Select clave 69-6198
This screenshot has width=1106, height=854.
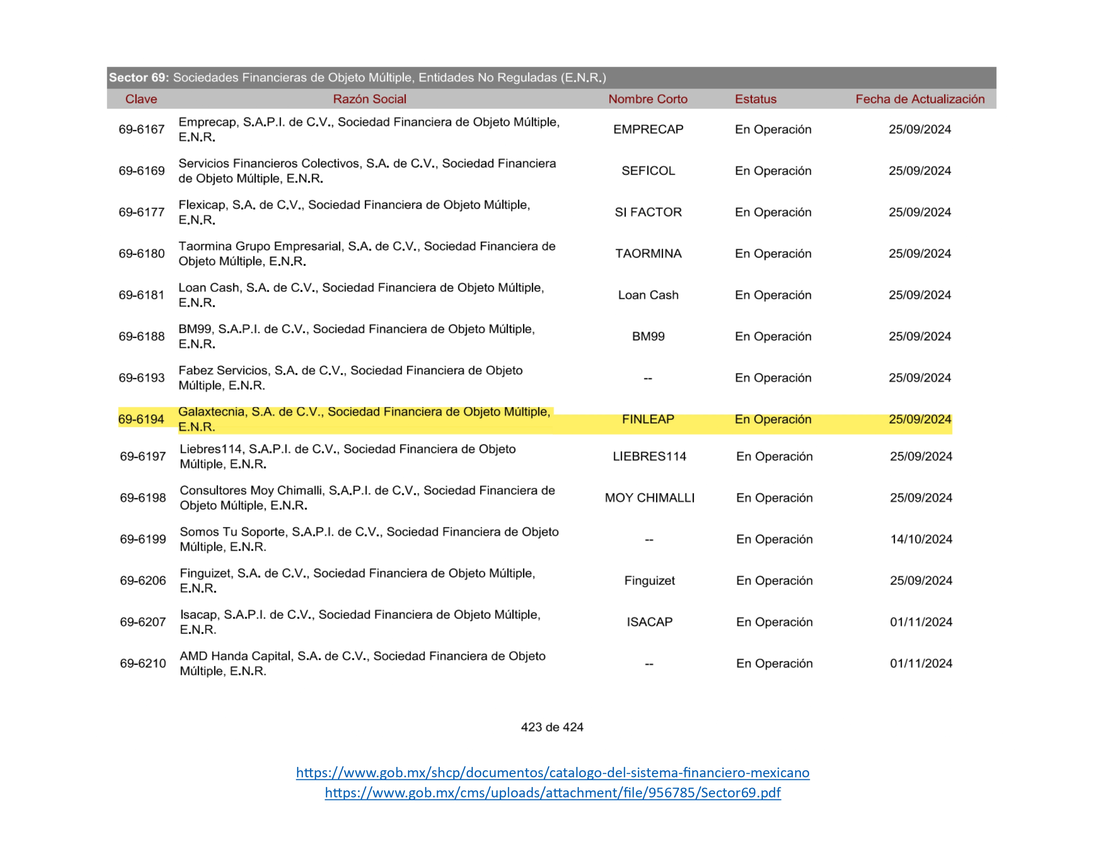coord(143,498)
